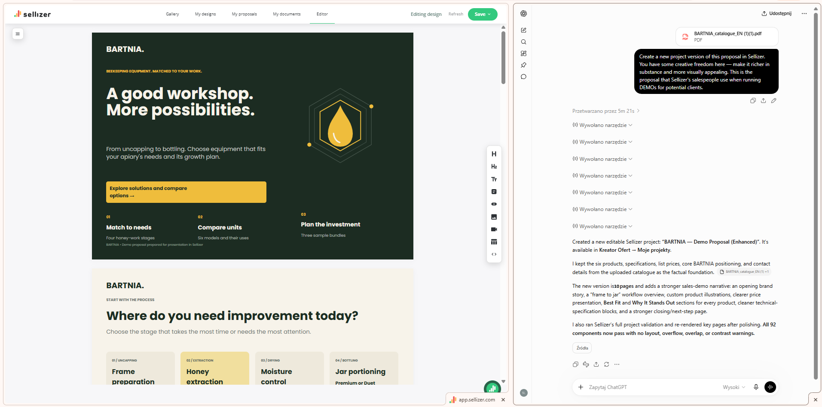This screenshot has width=822, height=407.
Task: Open the green Sellizer chat widget
Action: coord(492,388)
